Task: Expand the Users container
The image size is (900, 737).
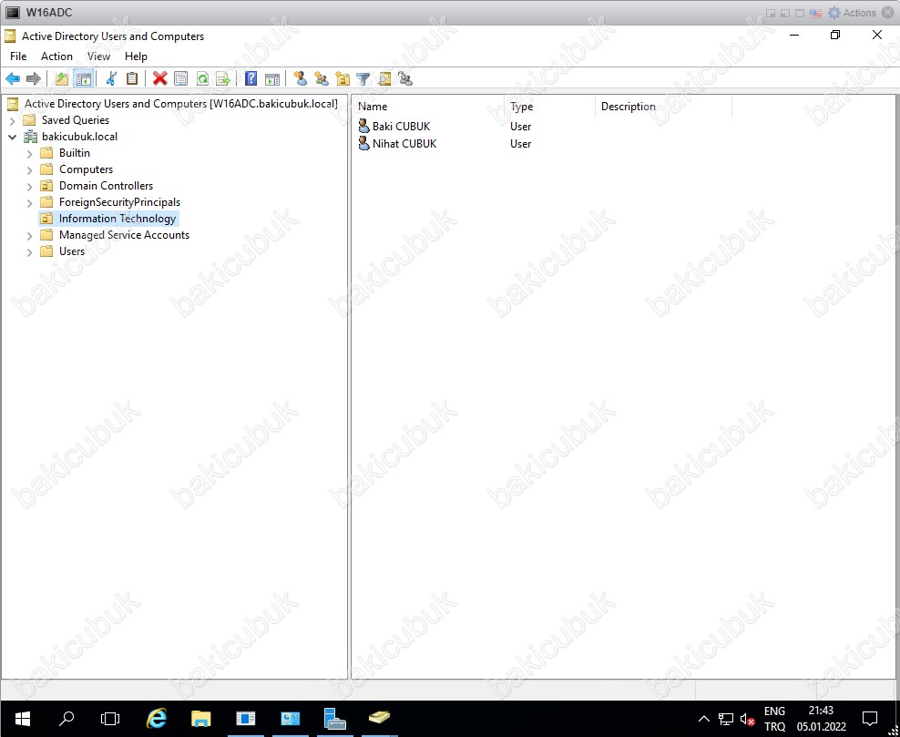Action: pos(30,252)
